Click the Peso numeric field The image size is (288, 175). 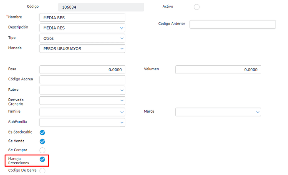tap(82, 69)
